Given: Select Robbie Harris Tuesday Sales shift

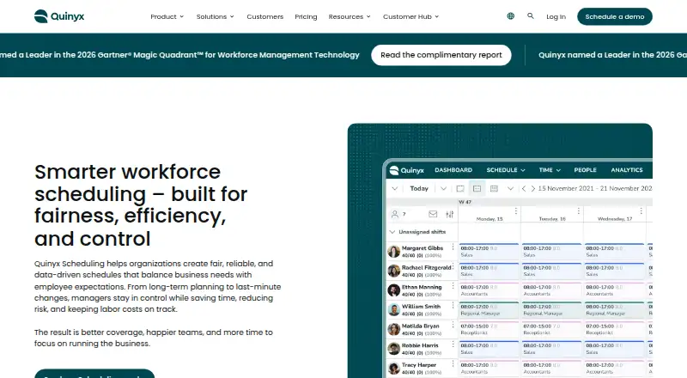Looking at the screenshot, I should point(551,349).
